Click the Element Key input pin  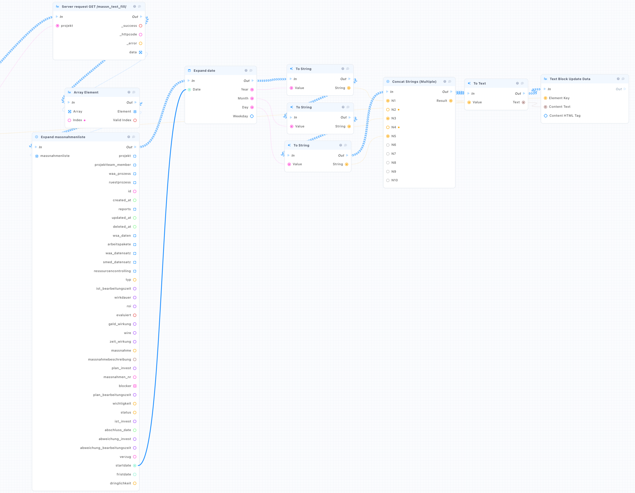point(545,98)
